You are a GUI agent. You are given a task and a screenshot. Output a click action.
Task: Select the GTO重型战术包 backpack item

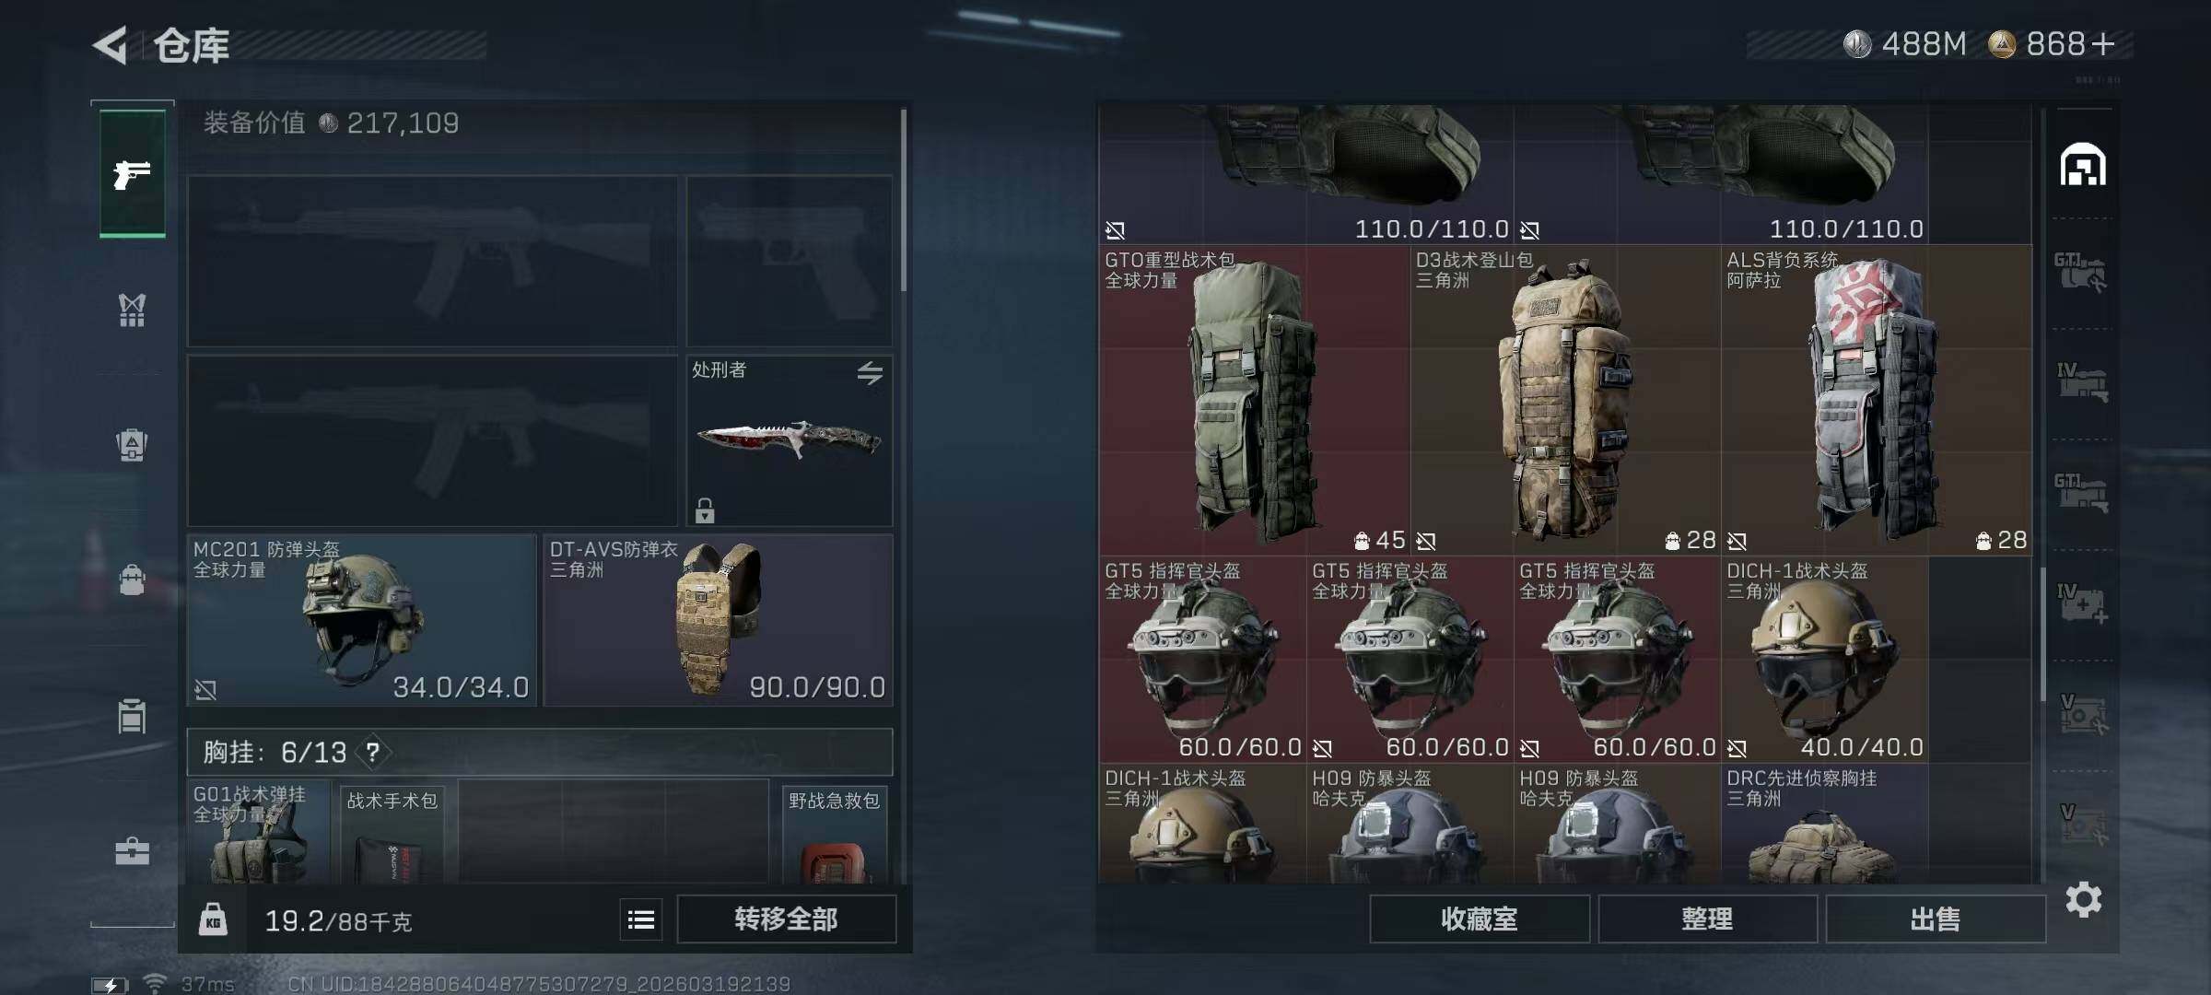click(1254, 400)
